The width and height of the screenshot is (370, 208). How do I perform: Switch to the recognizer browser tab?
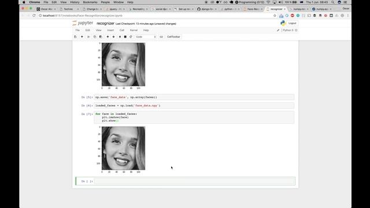[276, 9]
